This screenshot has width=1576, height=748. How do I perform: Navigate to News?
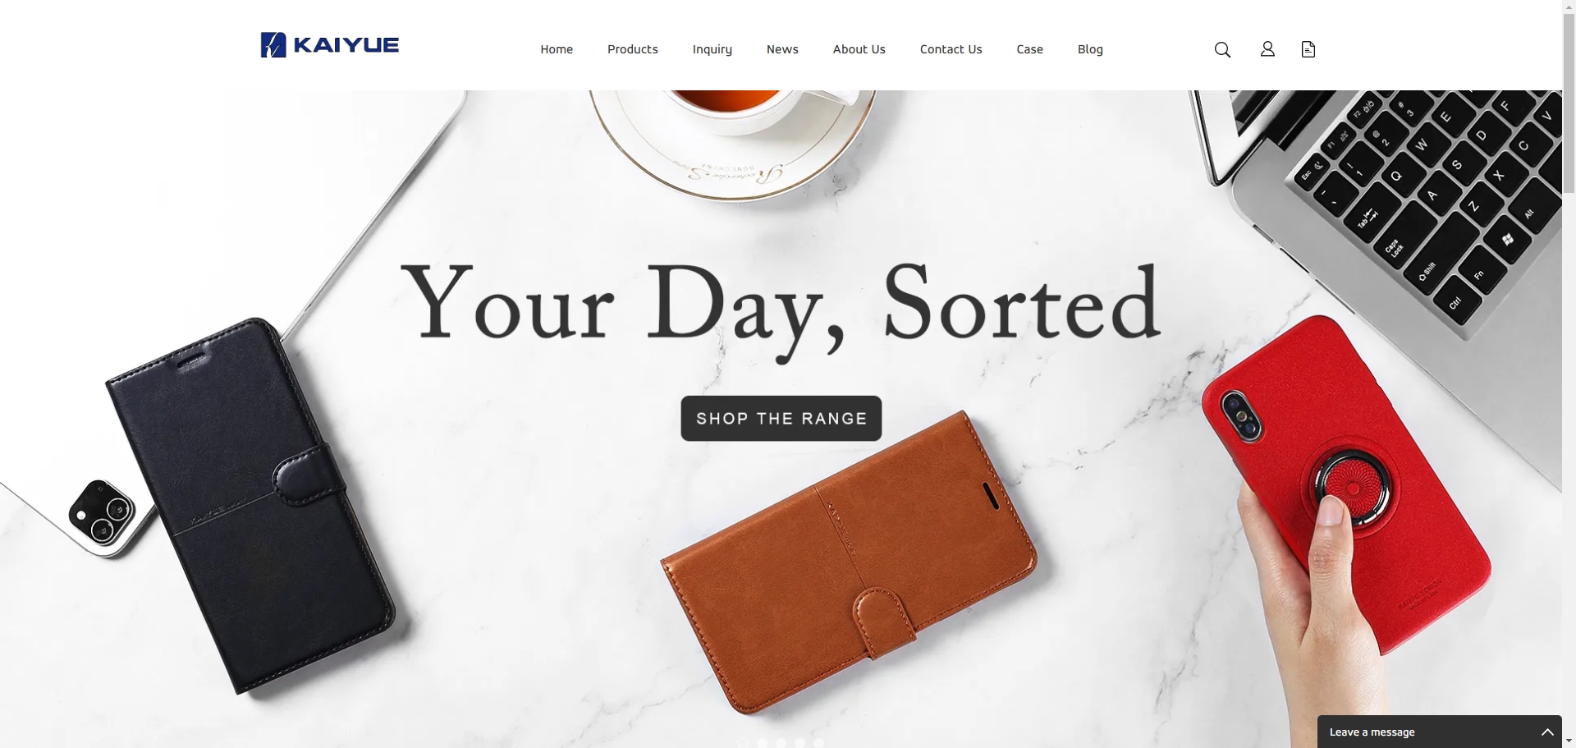click(782, 49)
